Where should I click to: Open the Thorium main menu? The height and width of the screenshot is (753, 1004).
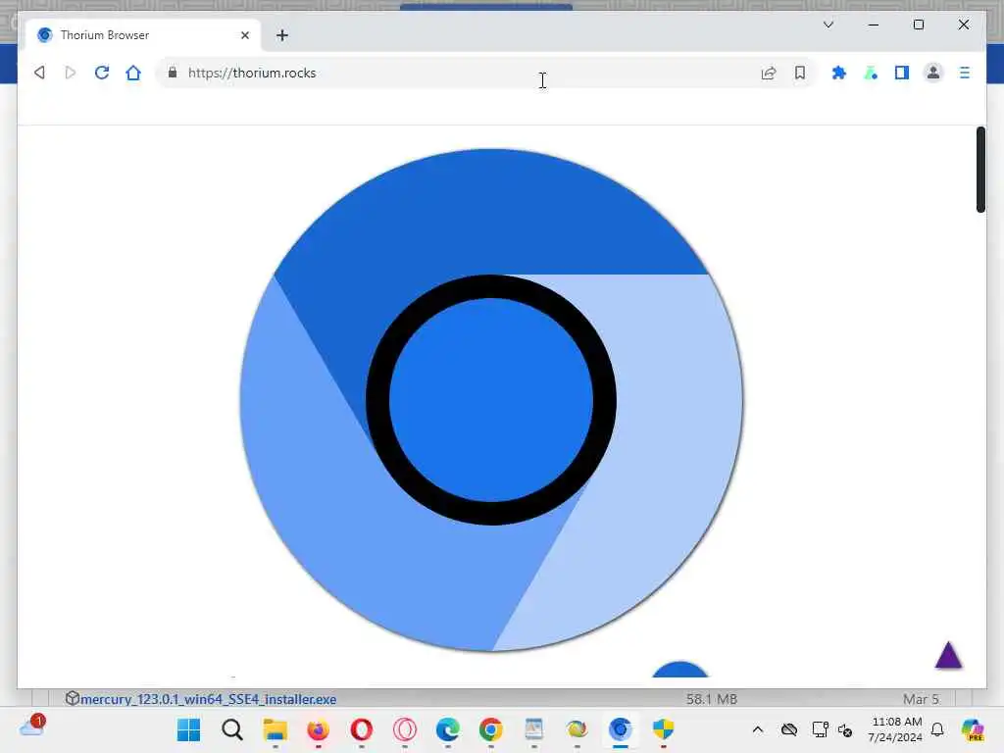[965, 73]
